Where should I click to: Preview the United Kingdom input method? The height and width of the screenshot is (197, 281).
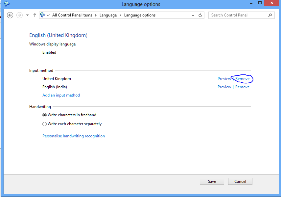[224, 79]
